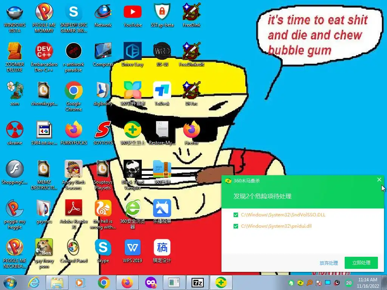Select the C:\Windows\System32\pnidui.dll path text
The height and width of the screenshot is (290, 387).
[x=276, y=226]
